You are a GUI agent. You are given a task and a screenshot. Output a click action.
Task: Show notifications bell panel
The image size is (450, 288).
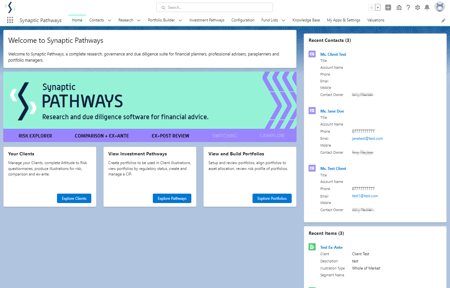(427, 7)
